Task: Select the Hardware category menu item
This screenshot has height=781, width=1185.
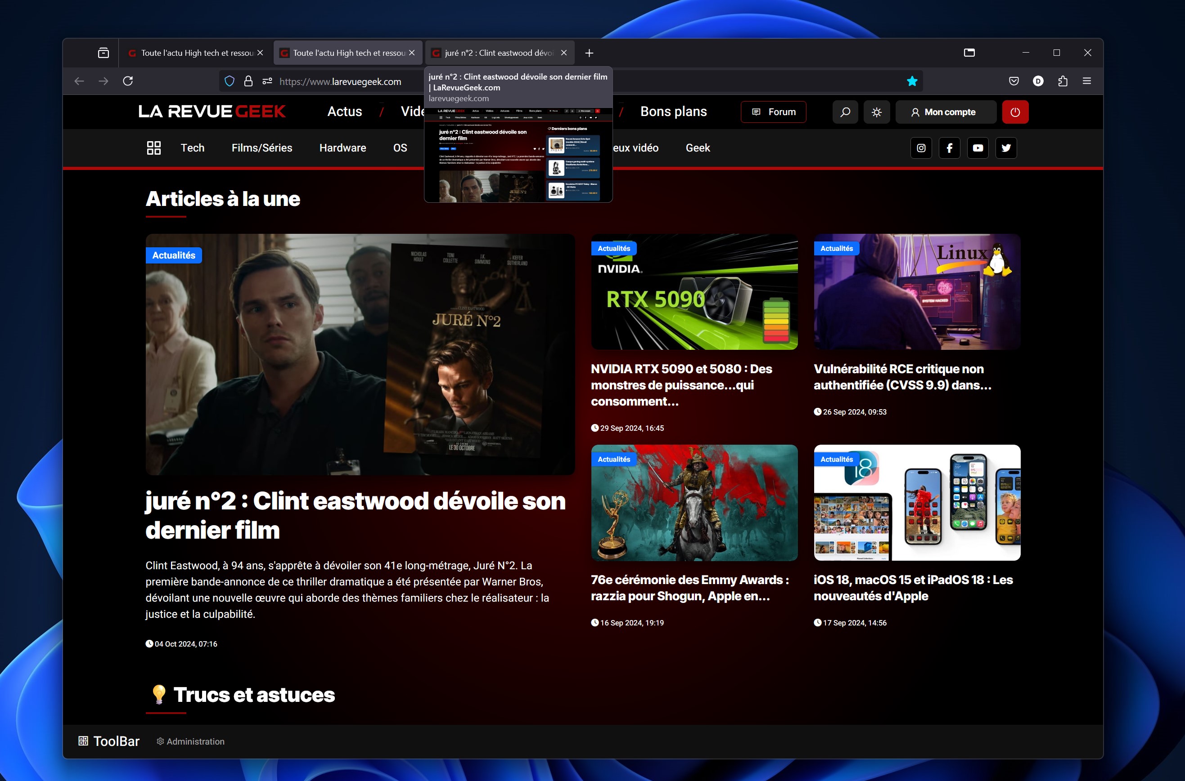Action: point(342,148)
